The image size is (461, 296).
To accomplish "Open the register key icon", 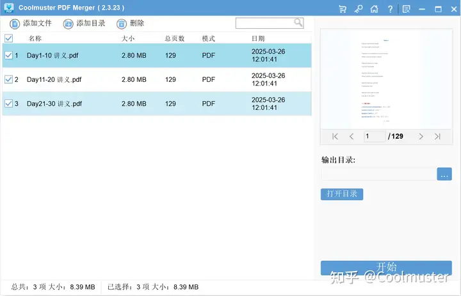I will click(x=358, y=9).
